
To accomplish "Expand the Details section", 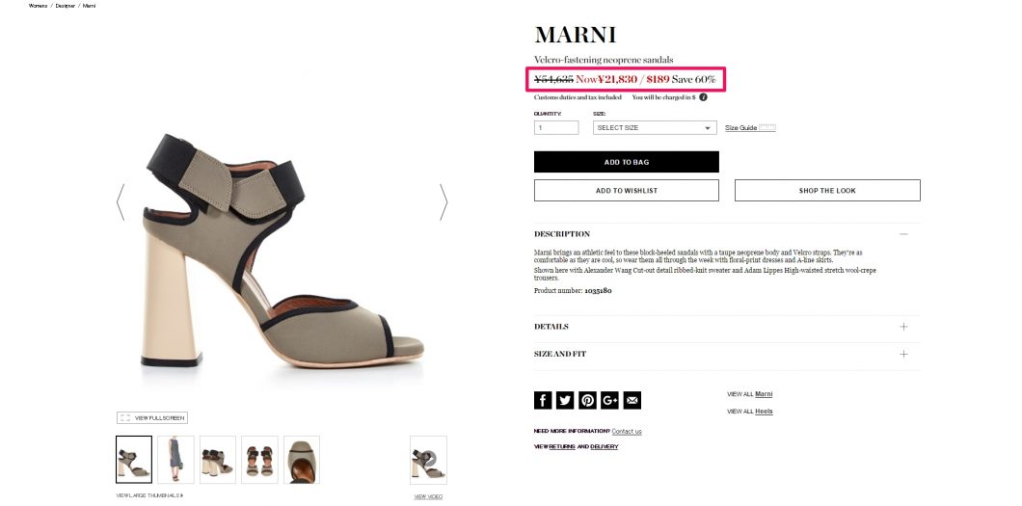I will tap(903, 327).
